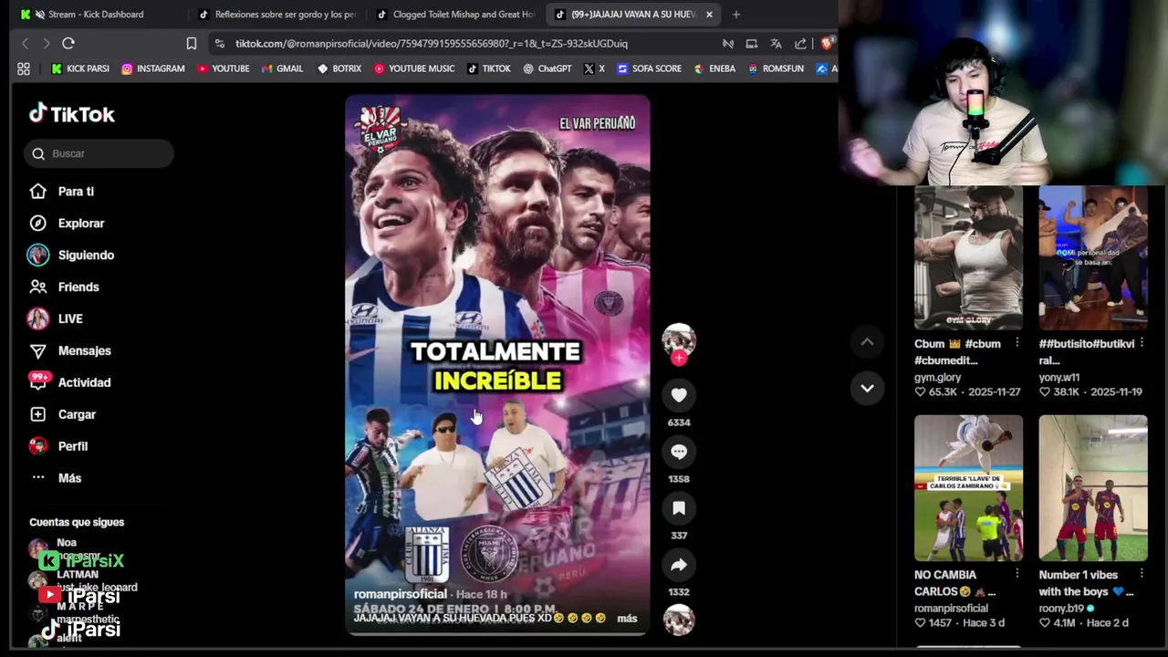Share the video with arrow icon

click(679, 565)
